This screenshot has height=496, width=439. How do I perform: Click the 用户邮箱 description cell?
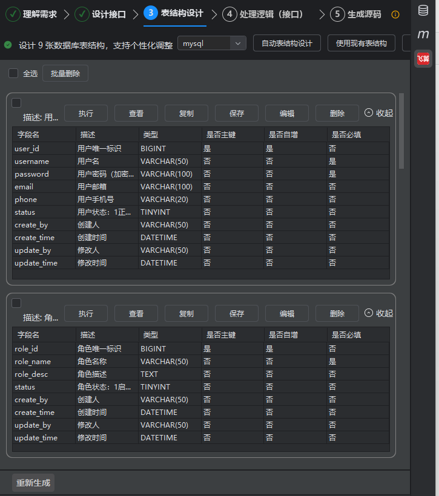click(x=107, y=187)
